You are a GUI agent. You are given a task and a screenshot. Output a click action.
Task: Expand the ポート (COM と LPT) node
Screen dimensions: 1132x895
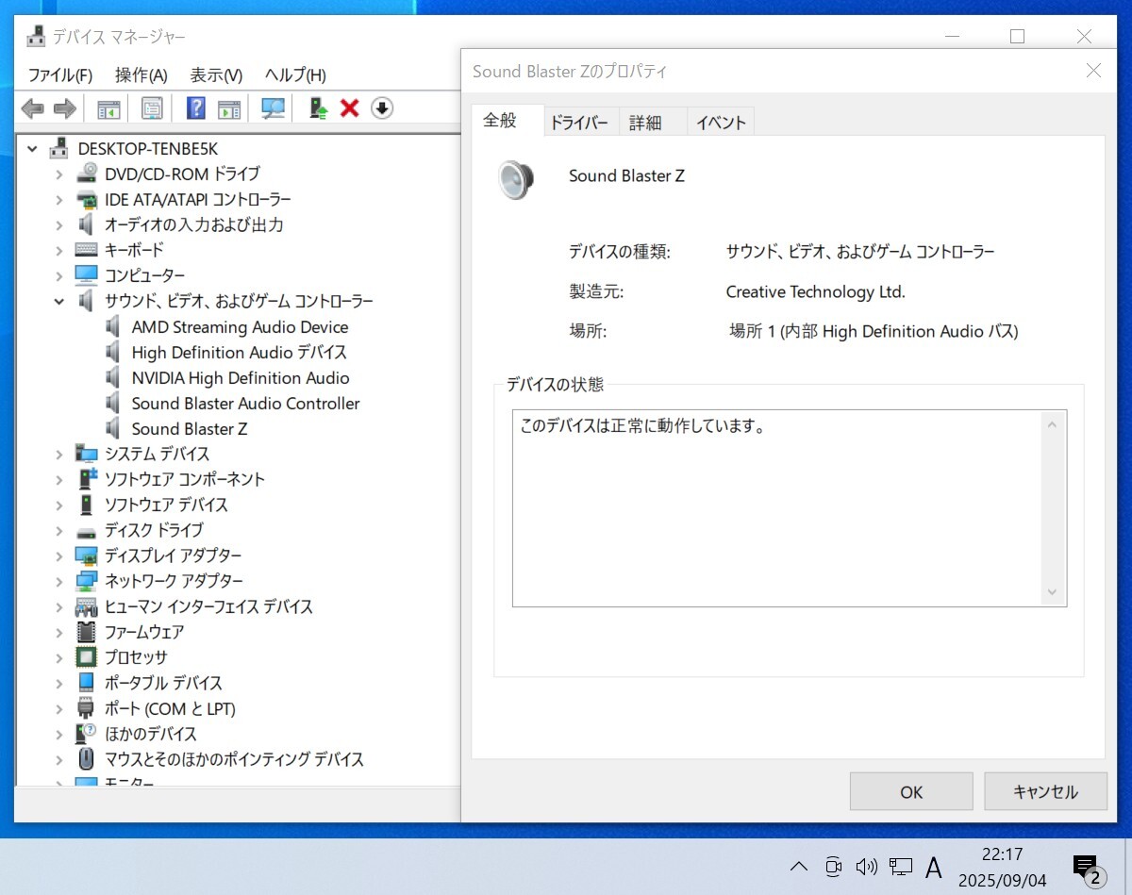coord(59,709)
